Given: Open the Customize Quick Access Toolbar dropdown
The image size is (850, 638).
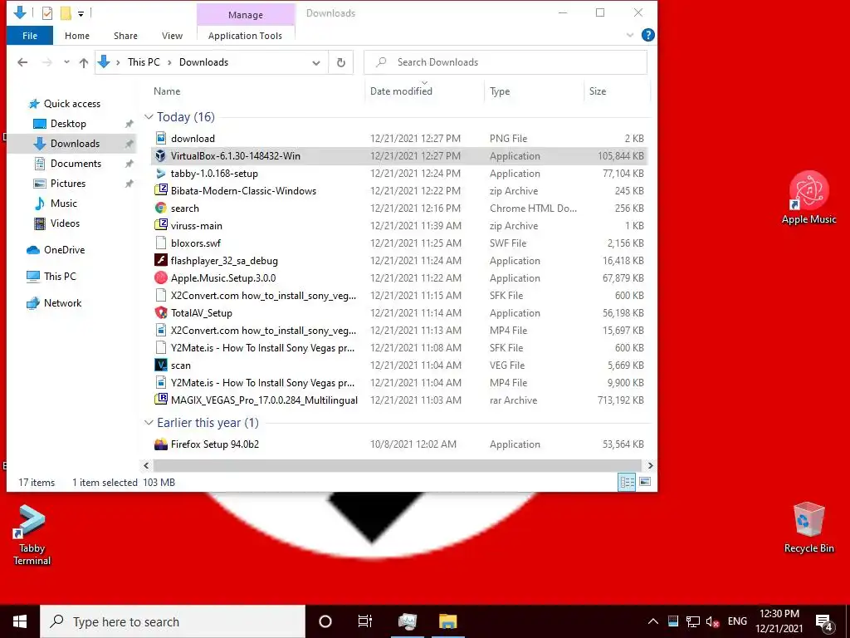Looking at the screenshot, I should tap(81, 13).
